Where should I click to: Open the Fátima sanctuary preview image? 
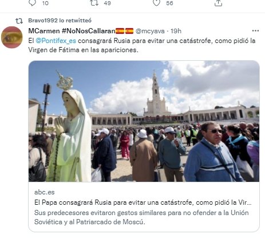coord(144,121)
